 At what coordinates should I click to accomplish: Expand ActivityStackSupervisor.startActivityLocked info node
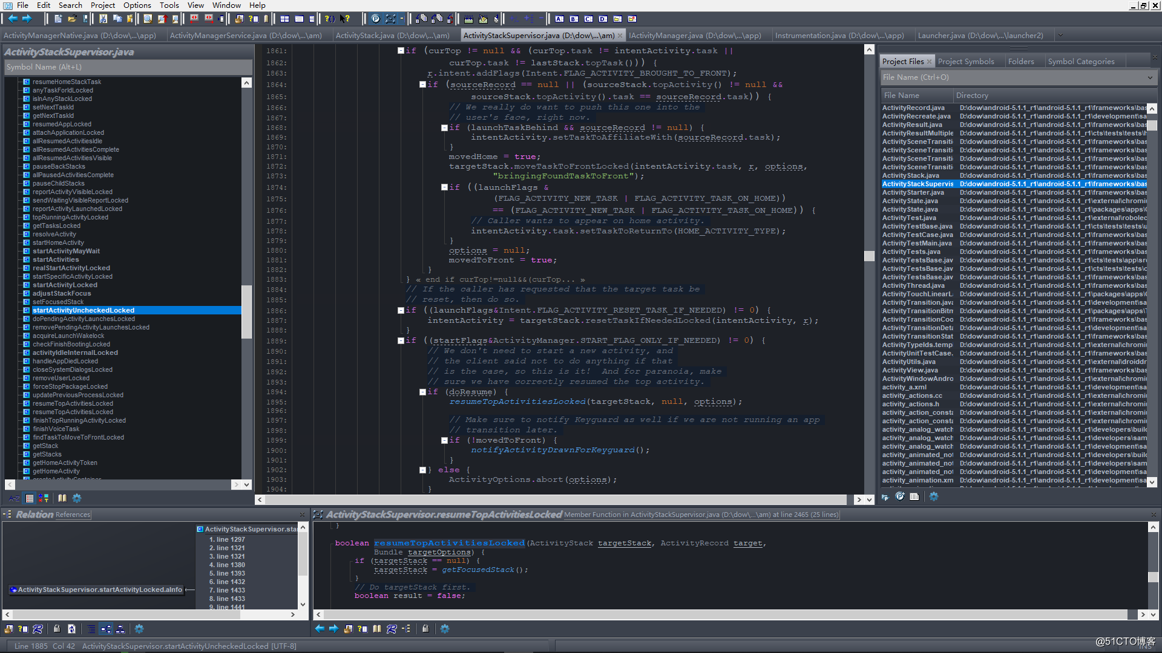pyautogui.click(x=9, y=590)
